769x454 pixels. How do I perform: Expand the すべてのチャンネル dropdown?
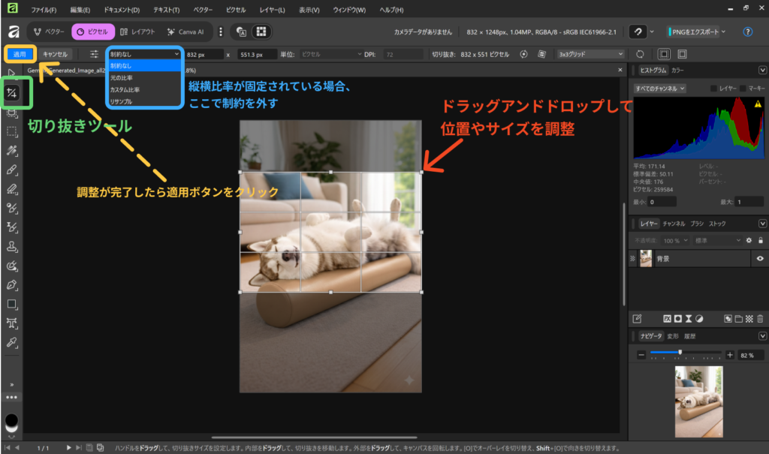[659, 89]
